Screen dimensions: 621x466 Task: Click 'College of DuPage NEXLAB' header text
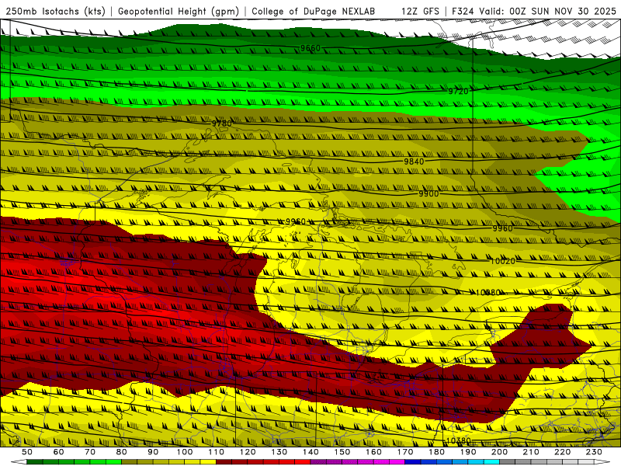(314, 12)
